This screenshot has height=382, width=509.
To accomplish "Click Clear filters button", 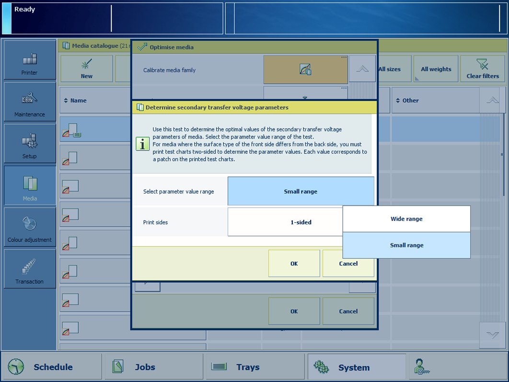I will [482, 69].
